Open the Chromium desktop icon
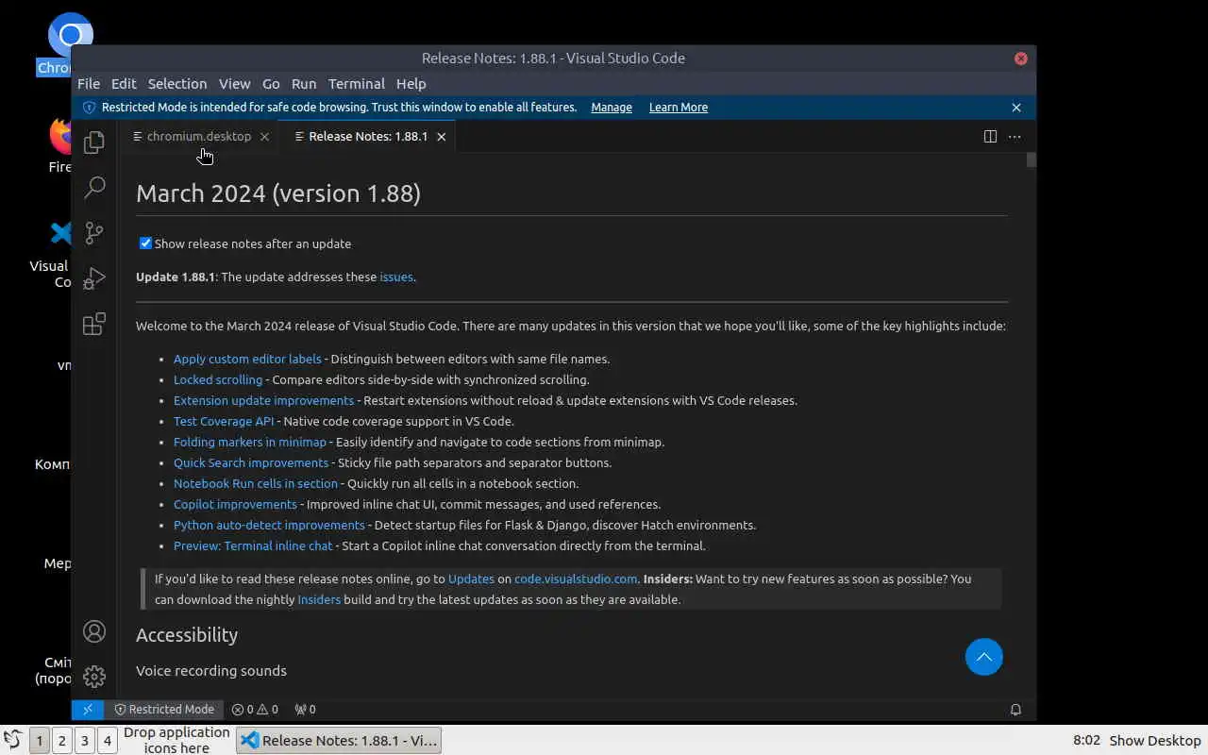Viewport: 1208px width, 755px height. tap(70, 36)
